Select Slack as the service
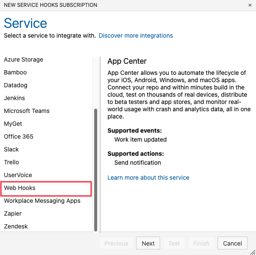This screenshot has height=255, width=256. point(46,149)
